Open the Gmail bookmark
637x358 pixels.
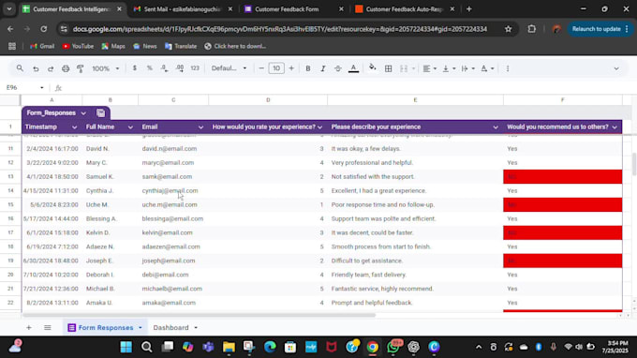pyautogui.click(x=42, y=46)
